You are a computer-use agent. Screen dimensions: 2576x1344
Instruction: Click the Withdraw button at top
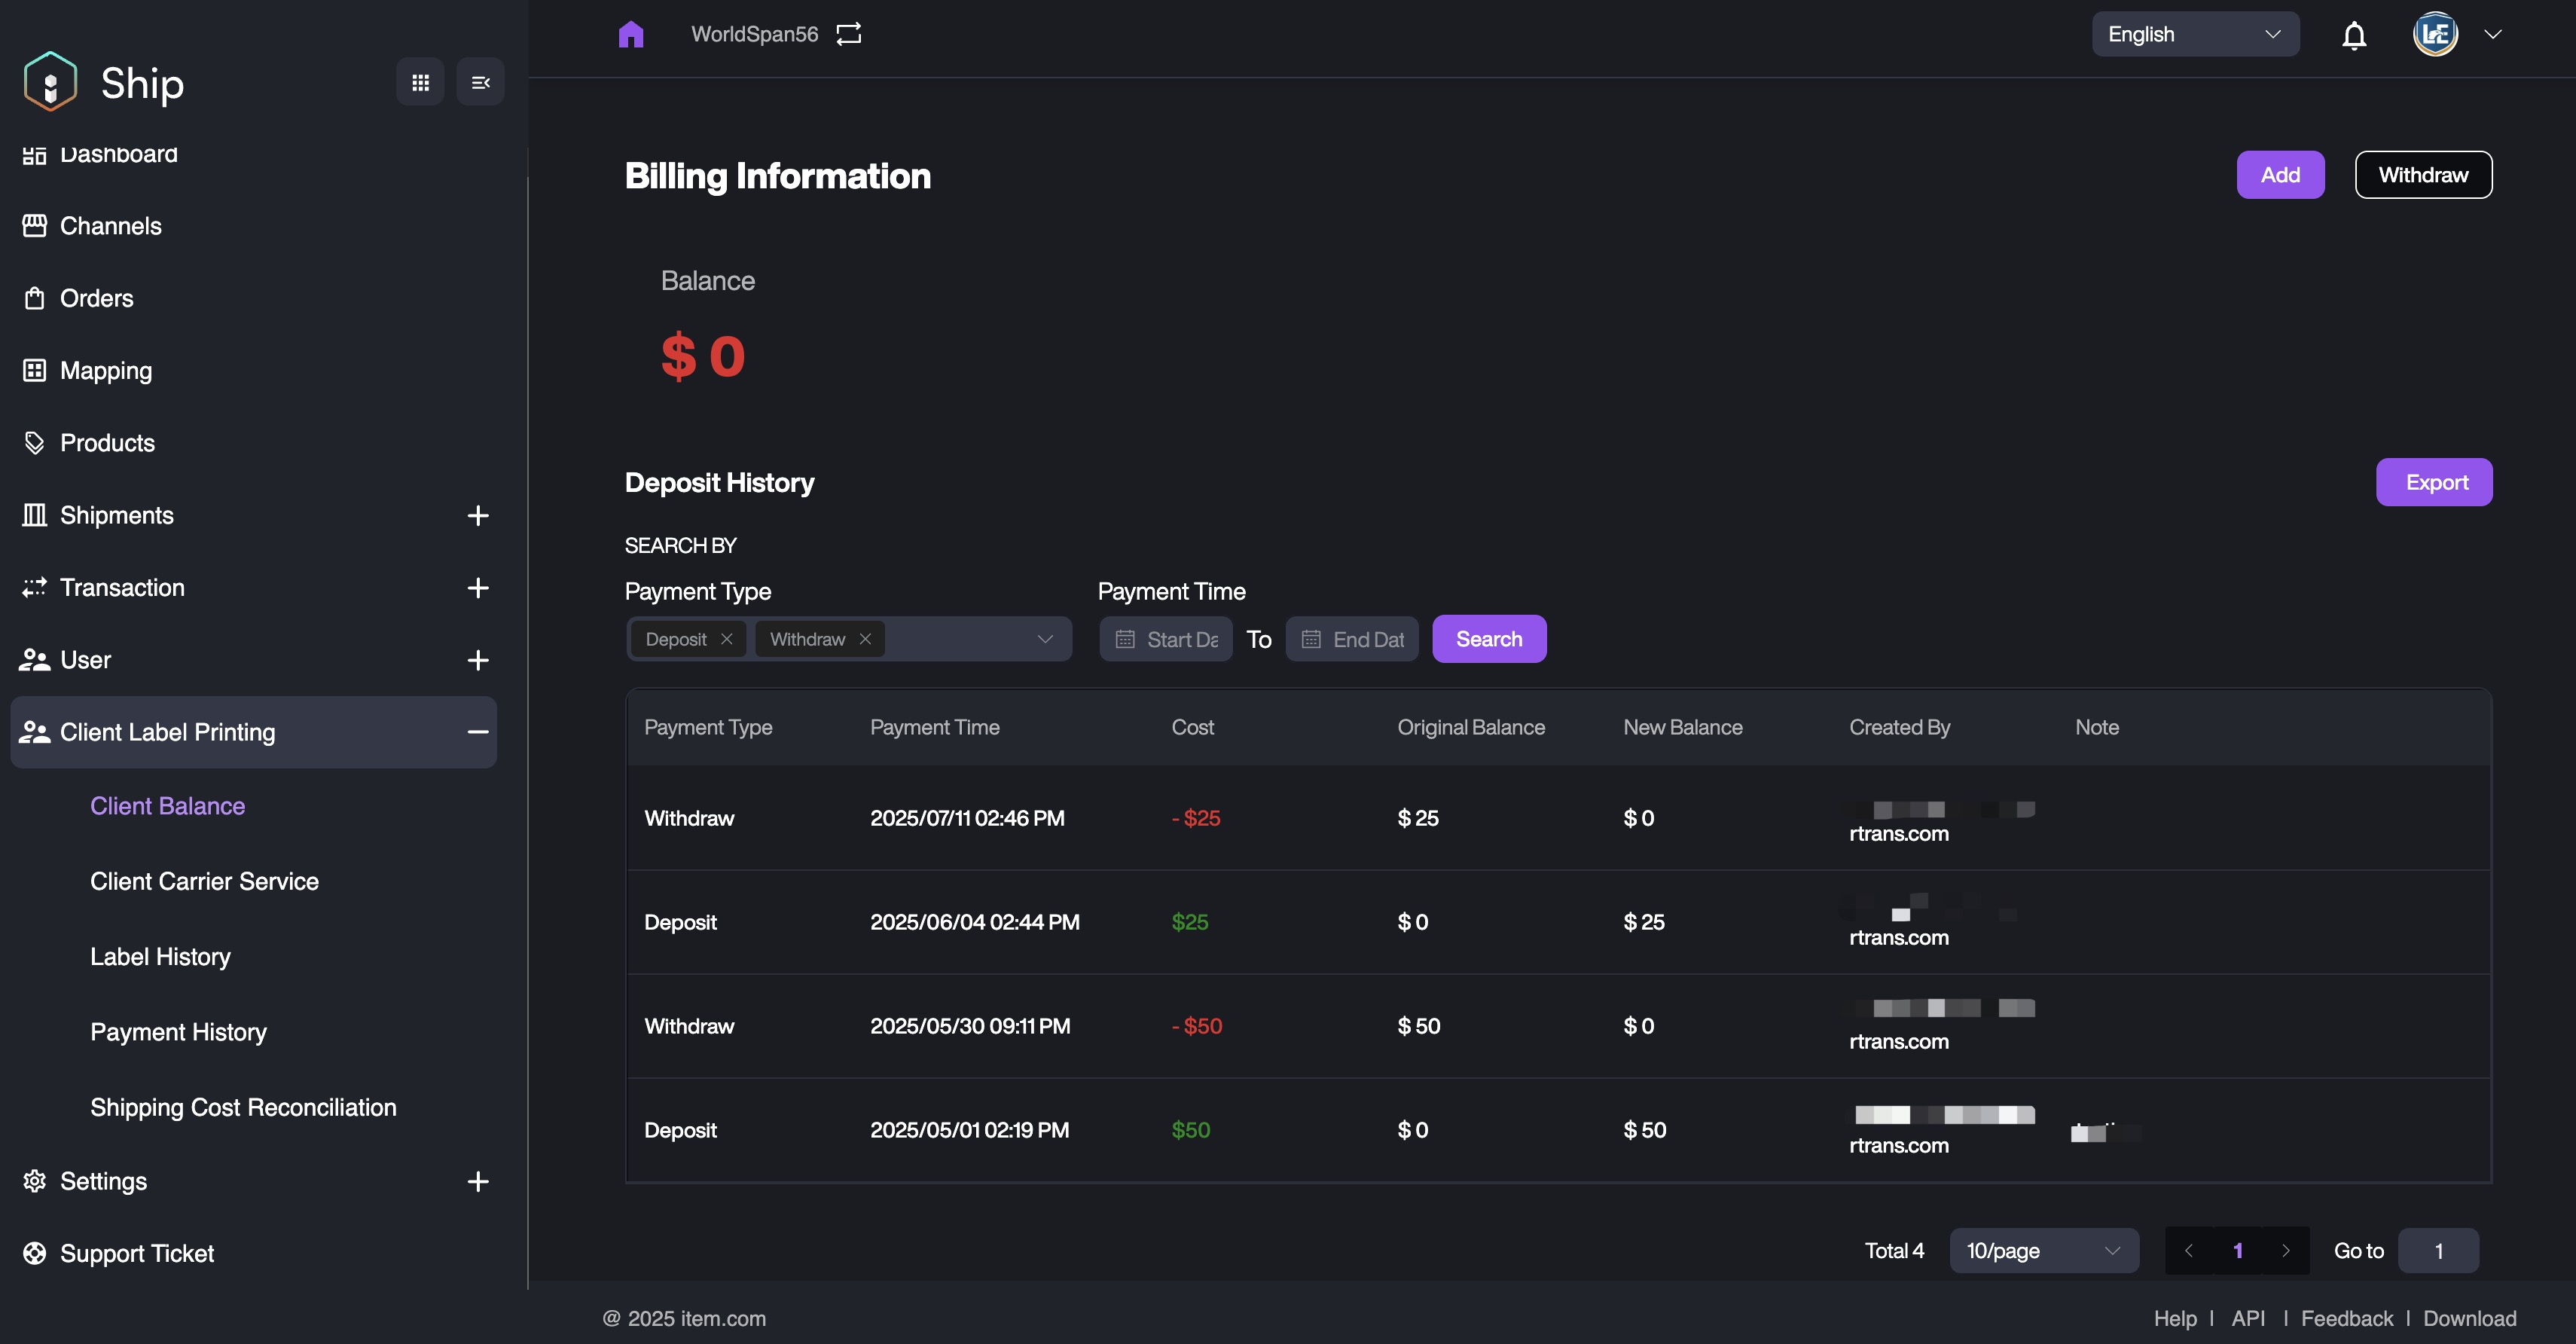point(2423,175)
